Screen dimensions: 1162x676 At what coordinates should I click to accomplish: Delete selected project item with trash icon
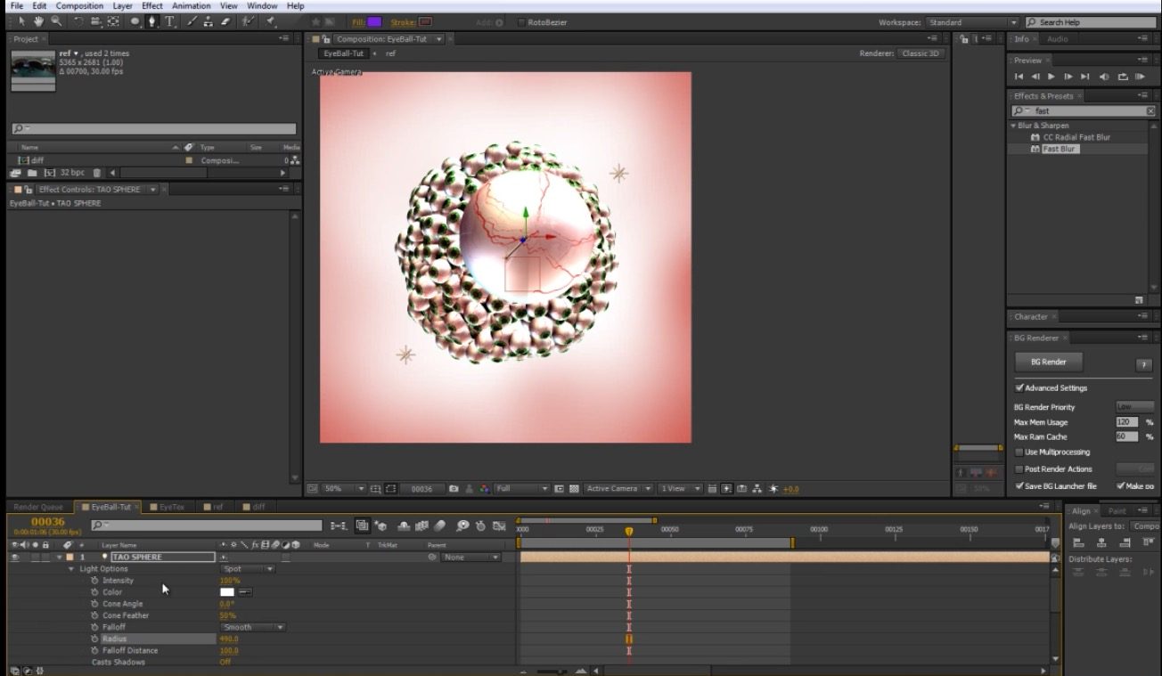[x=96, y=173]
